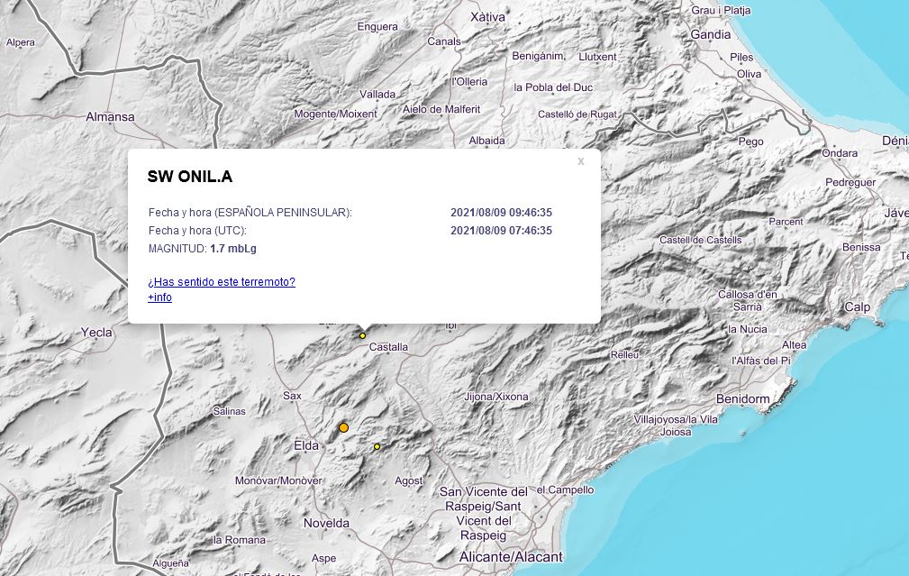Click the Ondara map label
Screen dimensions: 909x576
point(840,153)
